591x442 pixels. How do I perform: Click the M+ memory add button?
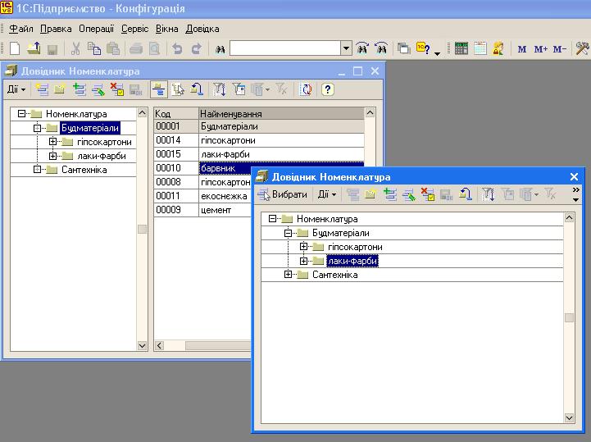pos(541,49)
